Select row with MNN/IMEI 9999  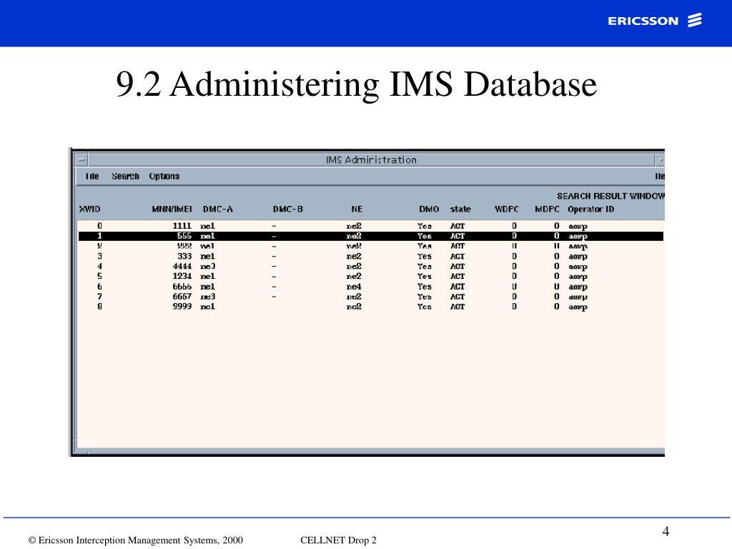tap(371, 307)
